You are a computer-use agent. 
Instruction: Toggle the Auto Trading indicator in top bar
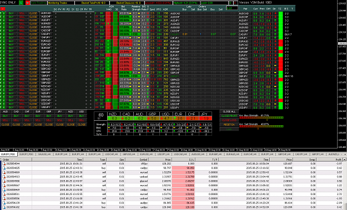38,3
